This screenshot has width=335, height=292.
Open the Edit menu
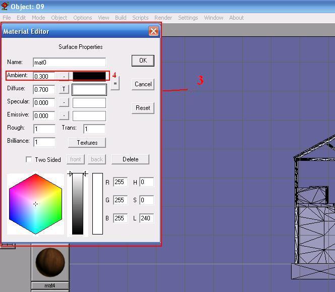click(21, 18)
